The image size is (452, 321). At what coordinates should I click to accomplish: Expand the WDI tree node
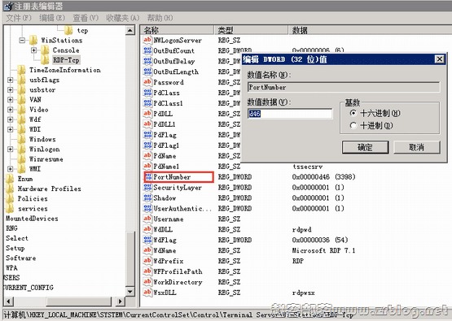point(11,129)
